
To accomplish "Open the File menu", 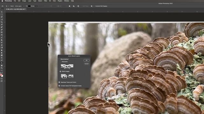I will (x=15, y=1).
